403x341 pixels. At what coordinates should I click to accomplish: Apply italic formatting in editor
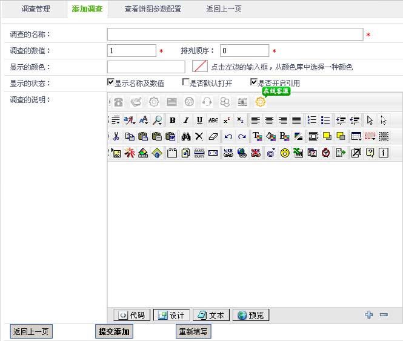point(186,120)
